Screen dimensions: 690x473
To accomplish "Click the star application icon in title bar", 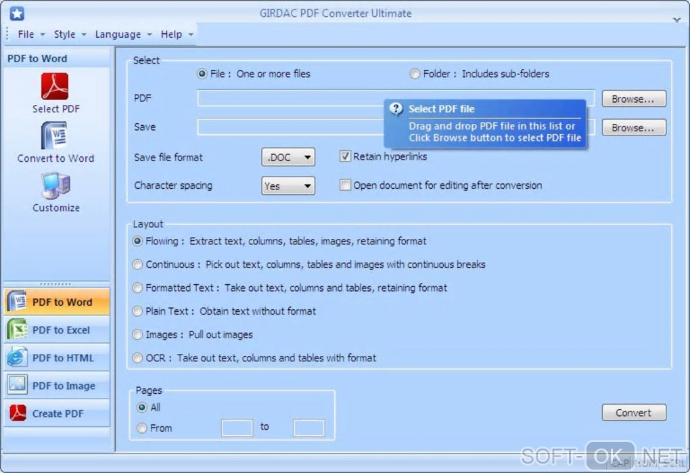I will tap(17, 14).
